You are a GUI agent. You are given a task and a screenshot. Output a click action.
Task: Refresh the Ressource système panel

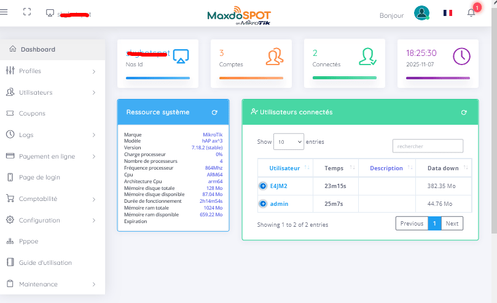(x=214, y=112)
